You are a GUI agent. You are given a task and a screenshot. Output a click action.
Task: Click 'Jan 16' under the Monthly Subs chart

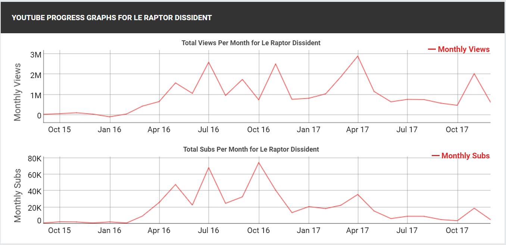(x=109, y=230)
